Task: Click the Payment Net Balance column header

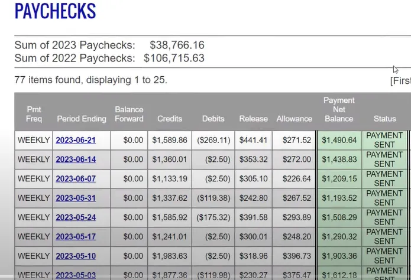Action: tap(339, 109)
